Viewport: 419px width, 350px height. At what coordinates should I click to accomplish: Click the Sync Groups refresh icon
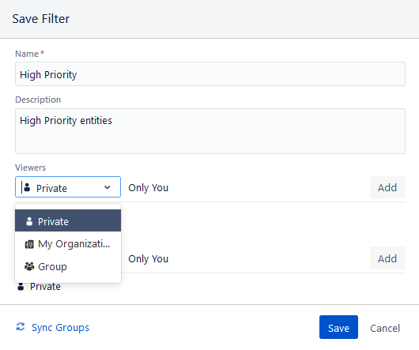tap(21, 327)
